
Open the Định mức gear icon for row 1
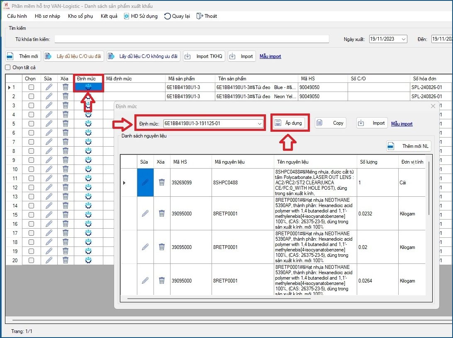pos(88,87)
